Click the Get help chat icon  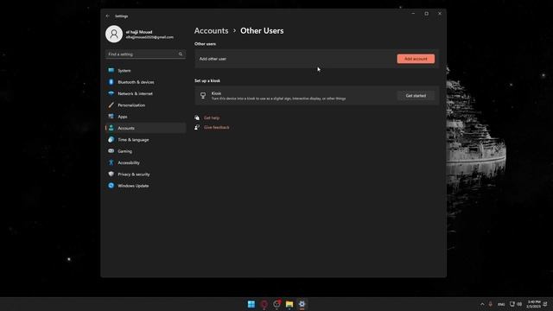(197, 117)
